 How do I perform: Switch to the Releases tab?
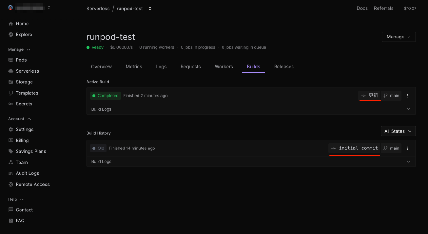pos(284,67)
